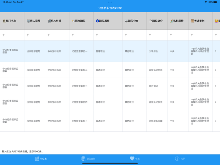220x165 pixels.
Task: Select cell 医疗服务保障
Action: click(156, 121)
